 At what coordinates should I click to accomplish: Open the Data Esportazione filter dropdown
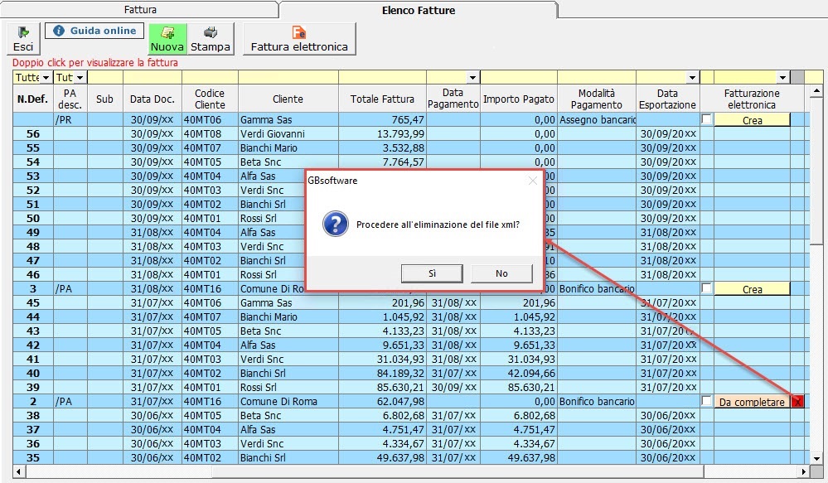(692, 78)
